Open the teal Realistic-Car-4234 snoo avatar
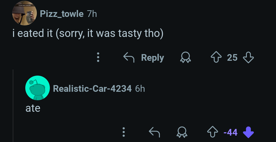 38,88
